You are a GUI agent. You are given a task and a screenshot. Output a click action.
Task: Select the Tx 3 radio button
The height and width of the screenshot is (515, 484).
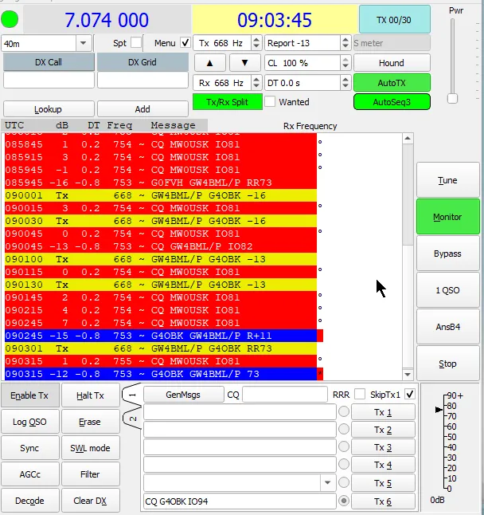tap(344, 446)
